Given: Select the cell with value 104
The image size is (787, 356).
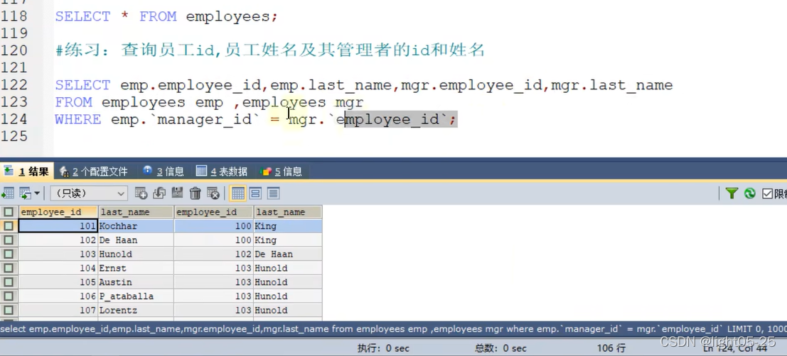Looking at the screenshot, I should tap(58, 268).
